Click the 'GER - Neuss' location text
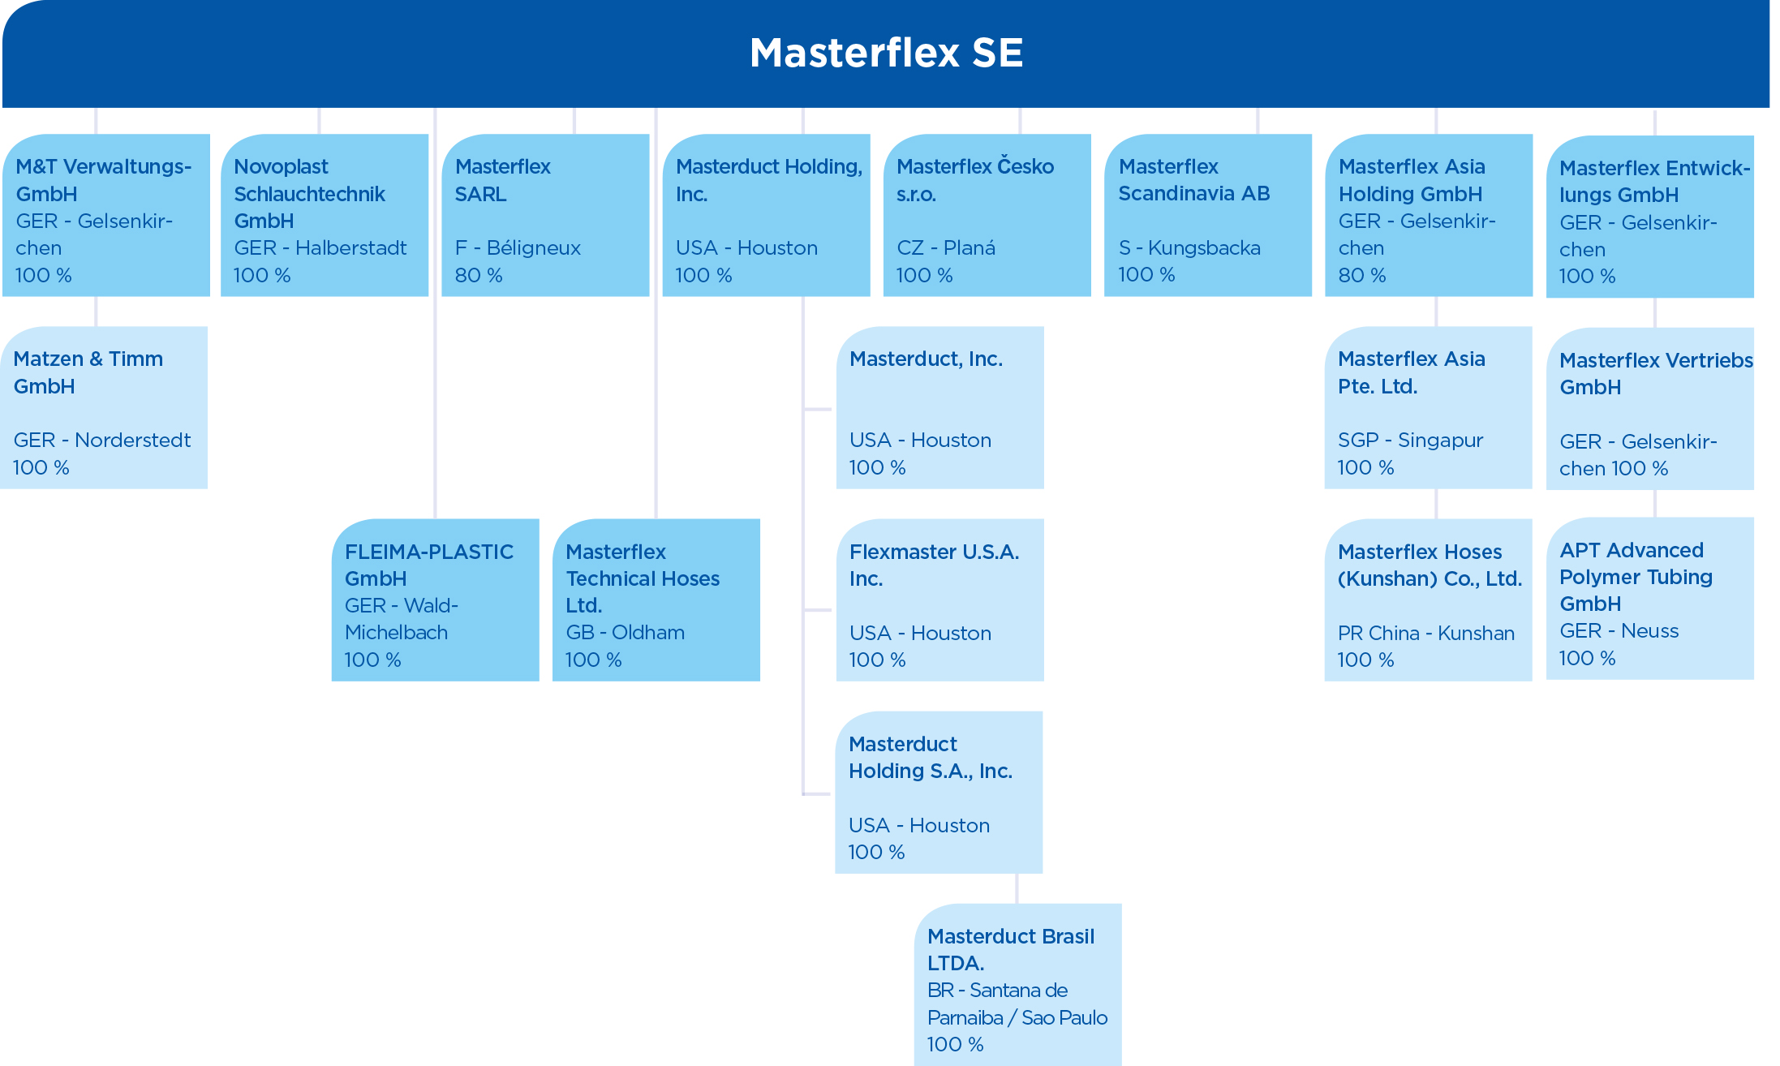1780x1066 pixels. [1619, 630]
